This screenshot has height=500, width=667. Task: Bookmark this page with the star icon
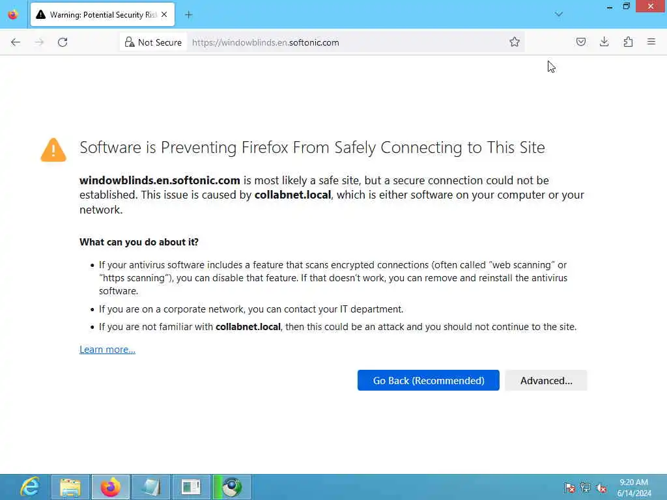[x=515, y=42]
